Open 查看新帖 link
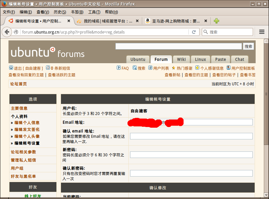 click(172, 75)
